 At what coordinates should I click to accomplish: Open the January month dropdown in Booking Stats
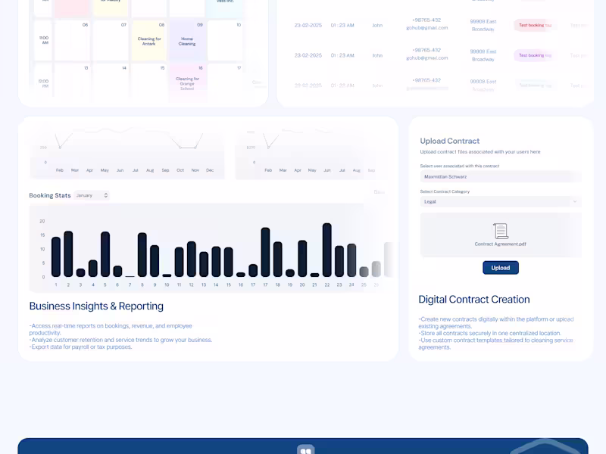(92, 195)
